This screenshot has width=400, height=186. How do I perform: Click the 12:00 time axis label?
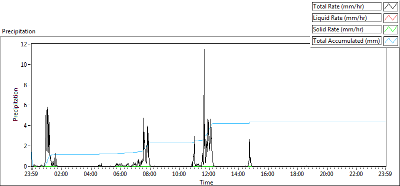pos(209,175)
